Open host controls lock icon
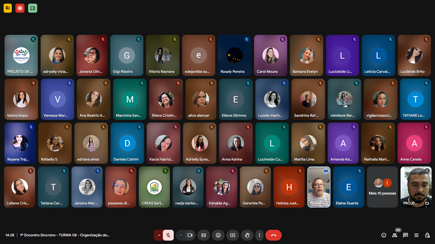Screen dimensions: 435x244 (x=427, y=235)
